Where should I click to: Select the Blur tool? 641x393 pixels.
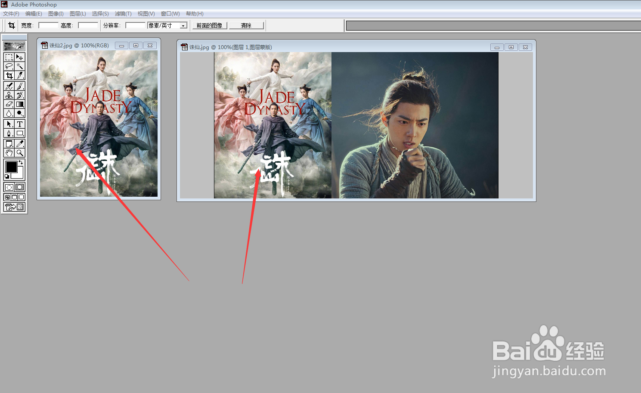[9, 113]
